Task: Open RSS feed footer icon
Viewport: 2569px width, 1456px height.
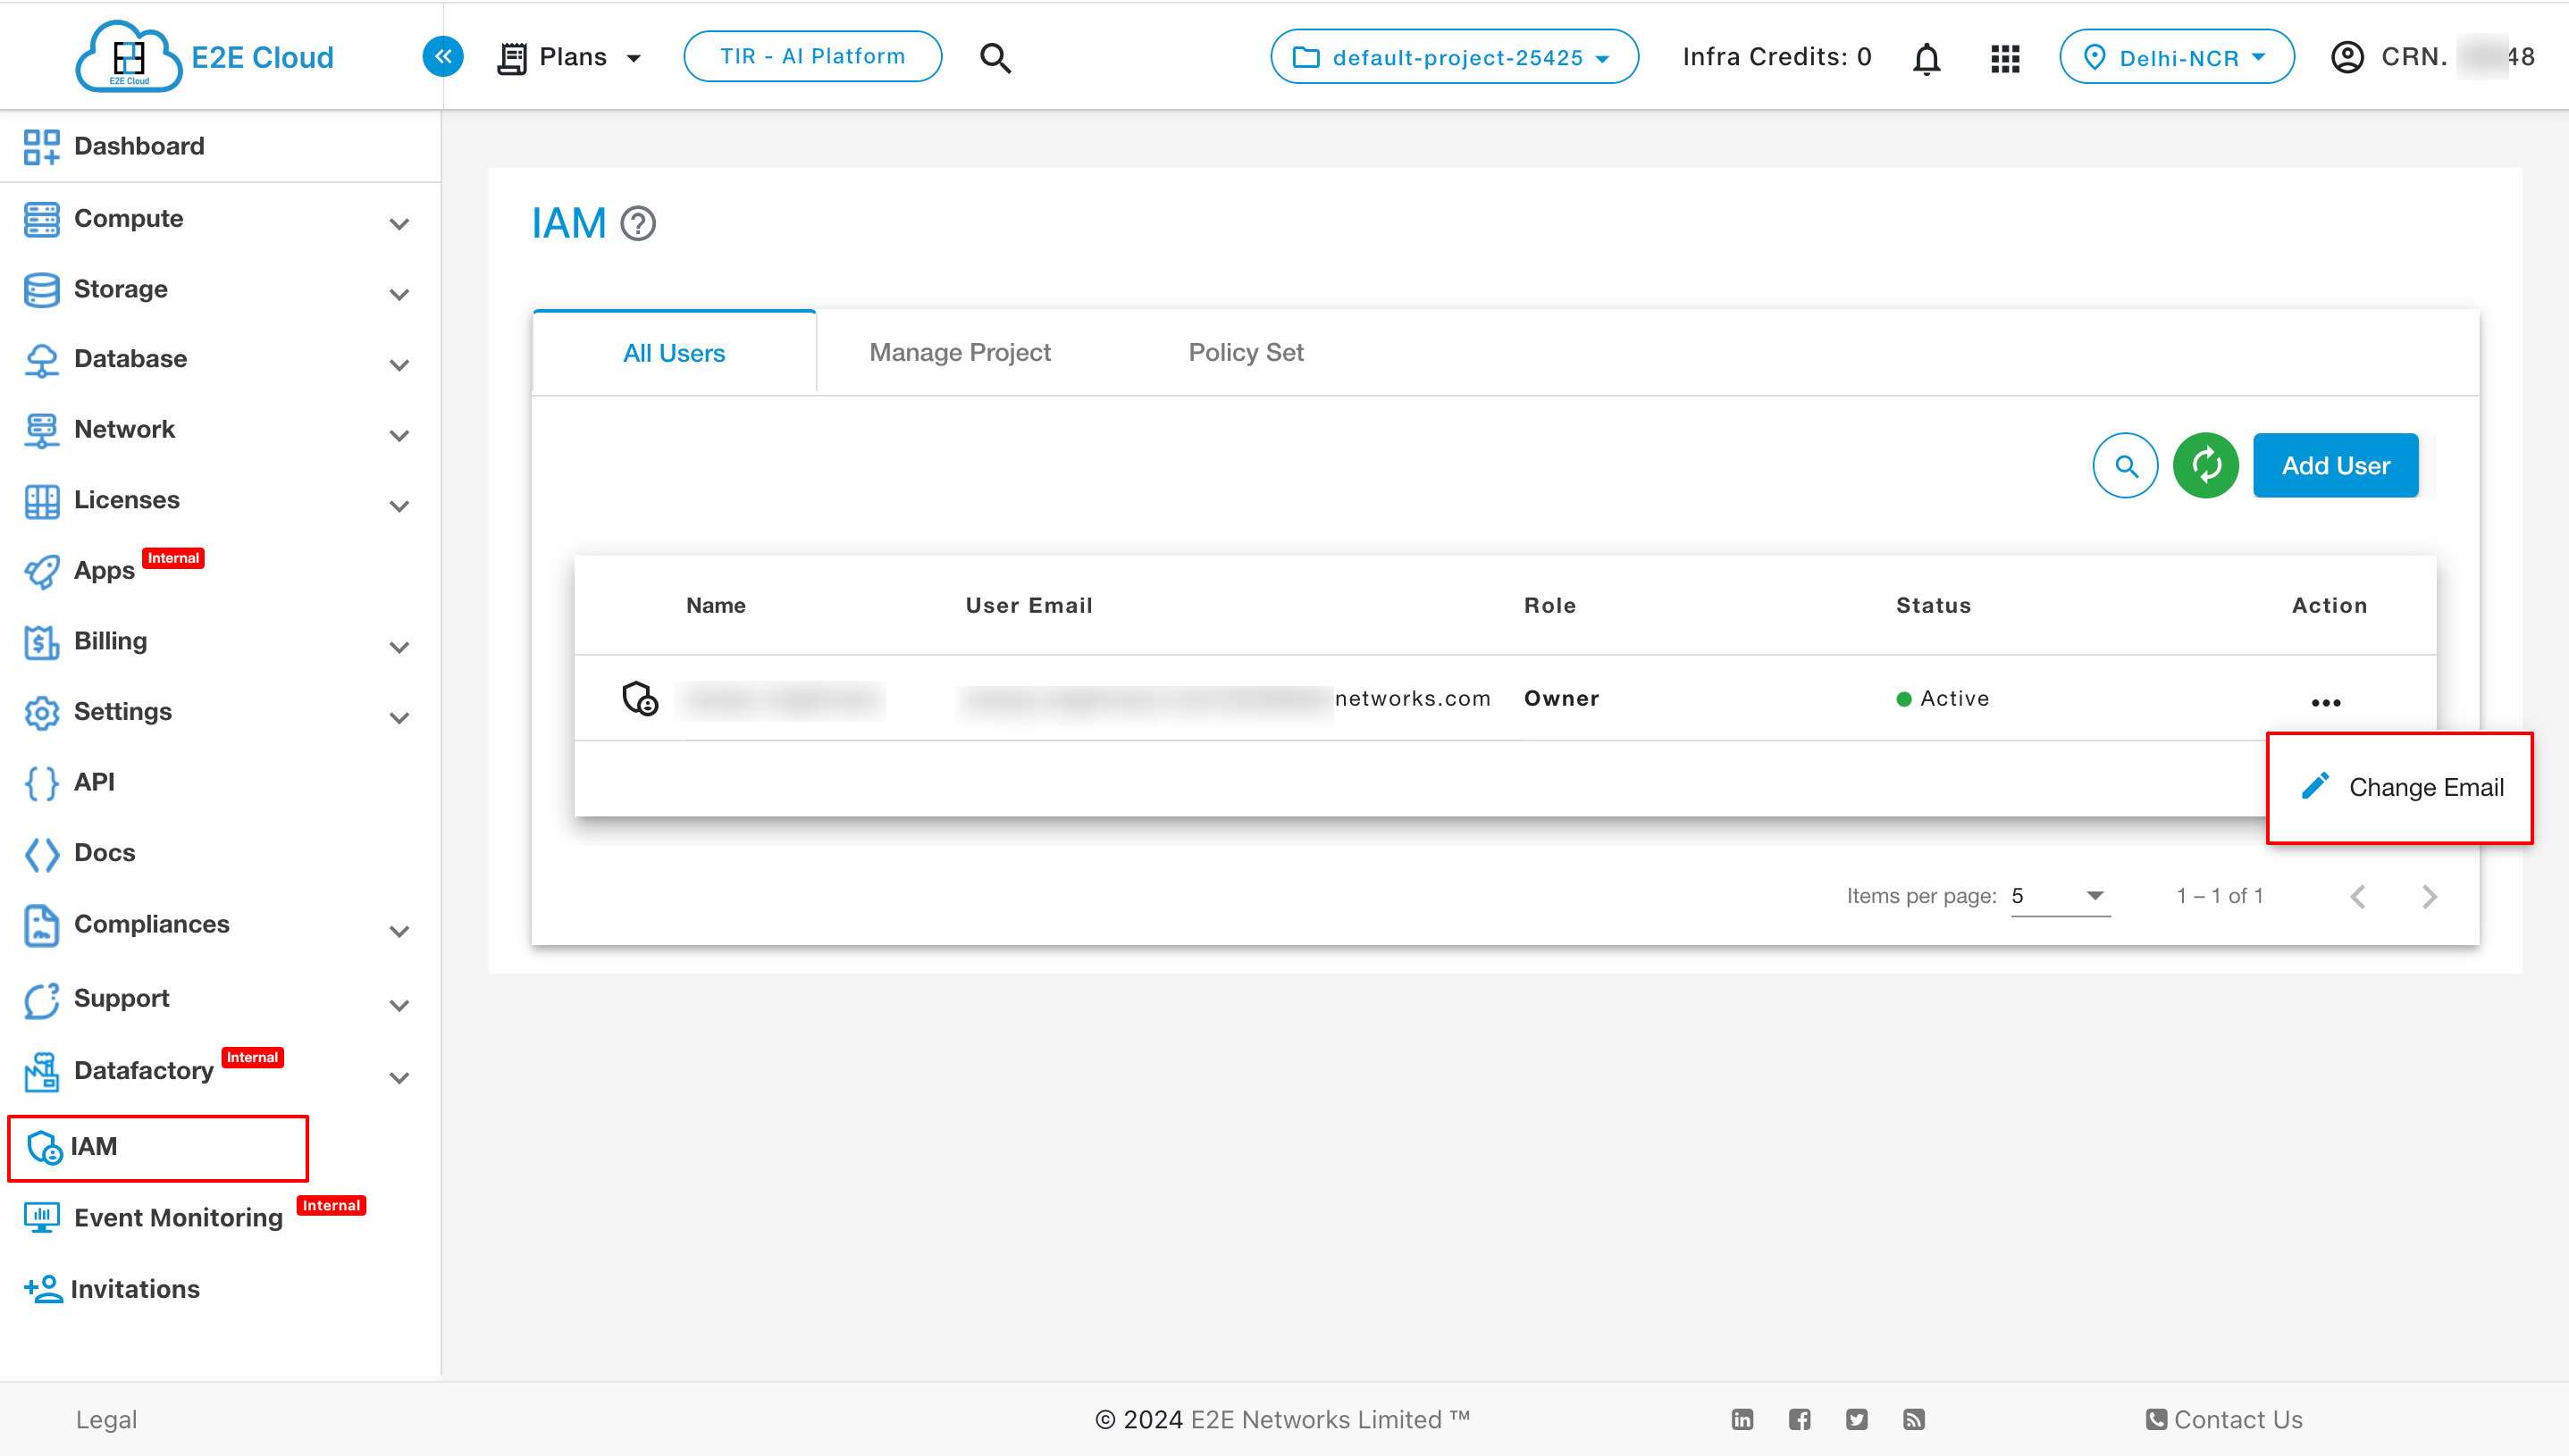Action: point(1914,1419)
